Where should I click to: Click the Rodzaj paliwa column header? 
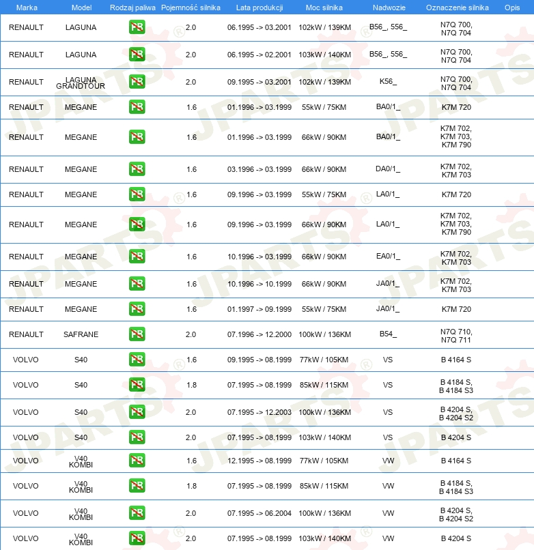[x=132, y=7]
